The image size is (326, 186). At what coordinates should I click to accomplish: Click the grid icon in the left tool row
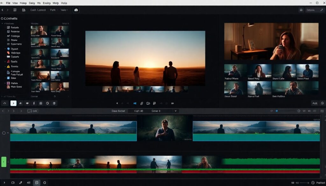(x=41, y=103)
